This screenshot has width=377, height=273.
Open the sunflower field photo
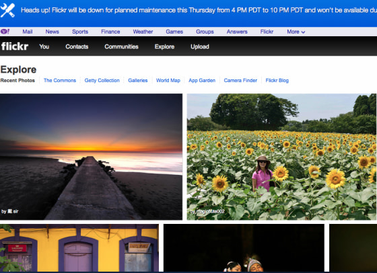click(x=281, y=157)
